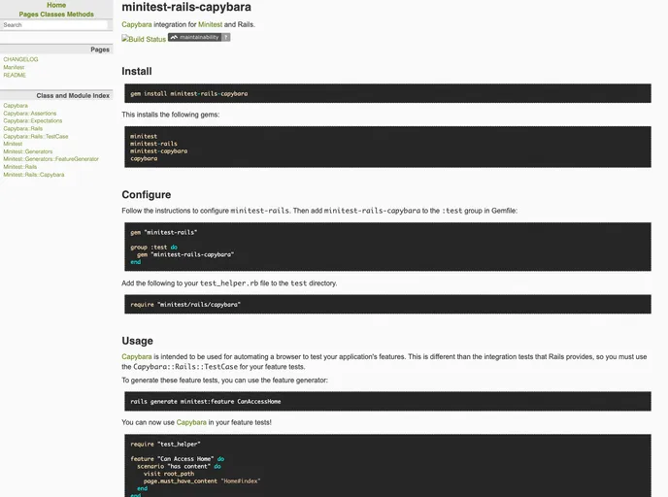Viewport: 668px width, 497px height.
Task: Open the README page
Action: click(x=15, y=75)
